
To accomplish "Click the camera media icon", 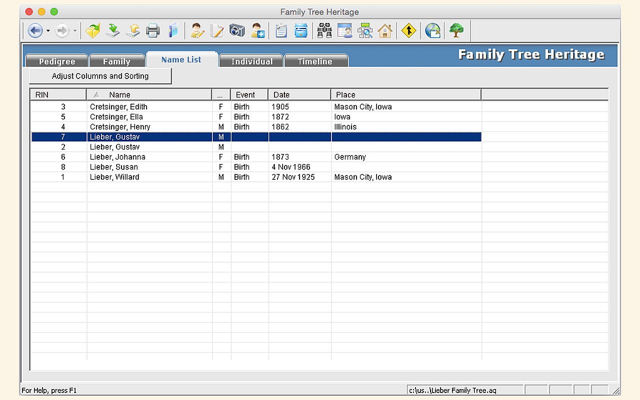I will [237, 31].
